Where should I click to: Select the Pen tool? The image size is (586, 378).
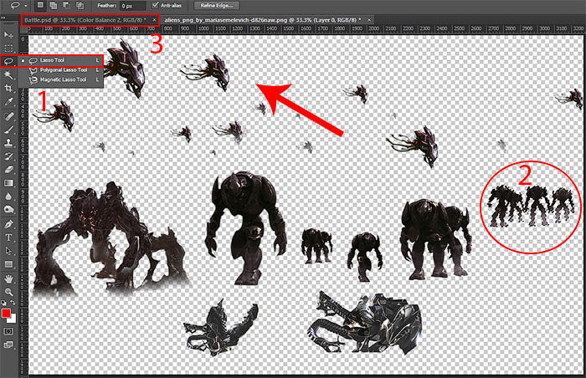coord(8,224)
